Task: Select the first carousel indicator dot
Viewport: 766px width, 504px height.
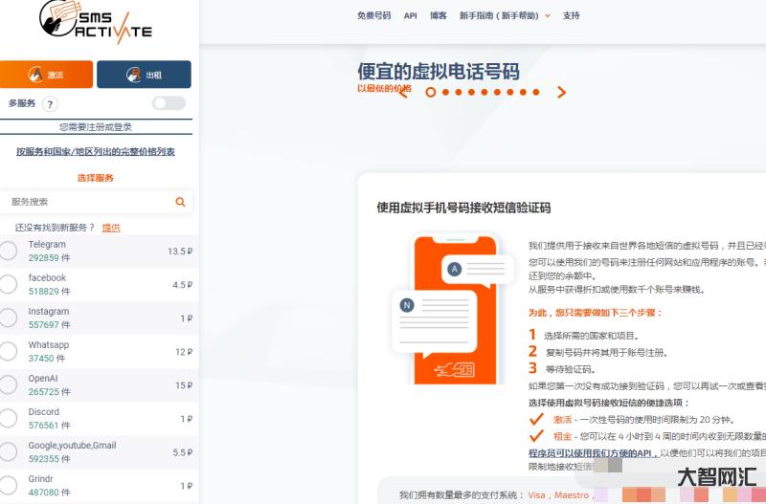Action: pyautogui.click(x=431, y=93)
